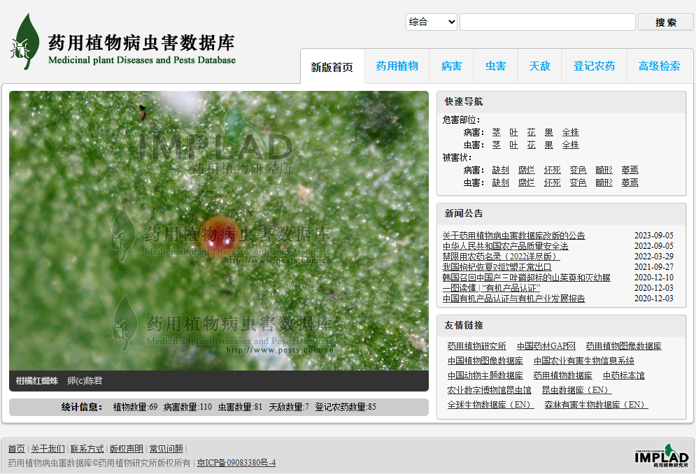Screen dimensions: 696x474
Task: Select 叶 in the 危害部位 病害 row
Action: [x=513, y=132]
